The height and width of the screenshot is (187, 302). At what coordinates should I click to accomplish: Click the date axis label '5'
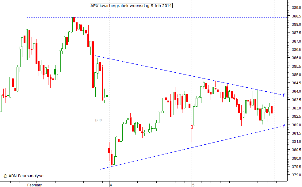(x=193, y=185)
